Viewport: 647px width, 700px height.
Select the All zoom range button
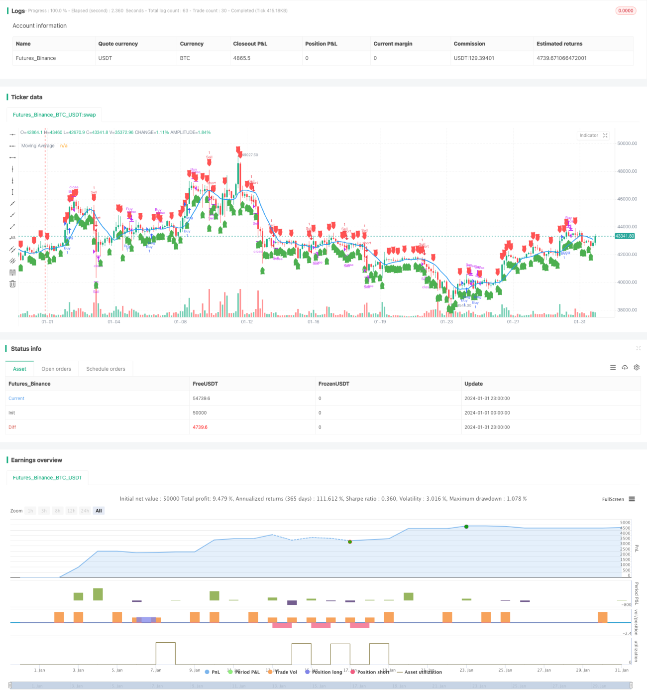coord(99,511)
